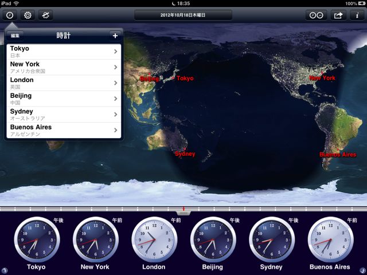Toggle dual clock display icon
The image size is (367, 275).
point(316,15)
